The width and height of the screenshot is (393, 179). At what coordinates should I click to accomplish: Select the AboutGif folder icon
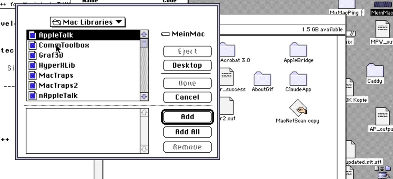(x=262, y=78)
